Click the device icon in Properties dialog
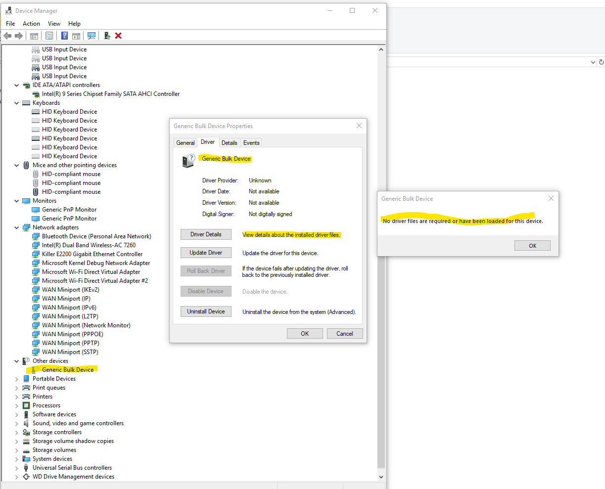Screen dimensions: 605x489 (188, 161)
